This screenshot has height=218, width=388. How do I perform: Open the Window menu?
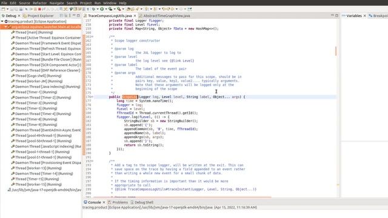(x=110, y=3)
